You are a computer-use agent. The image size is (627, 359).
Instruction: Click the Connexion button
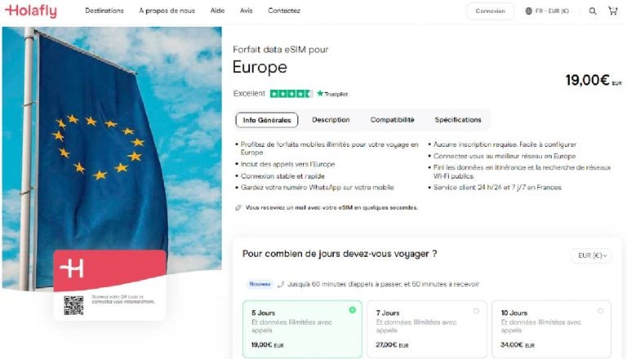click(490, 11)
